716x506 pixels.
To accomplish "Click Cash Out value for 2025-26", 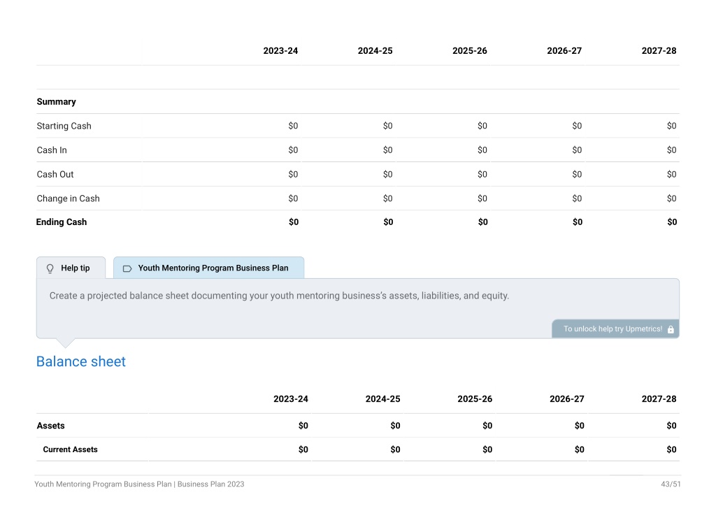I will (x=482, y=174).
